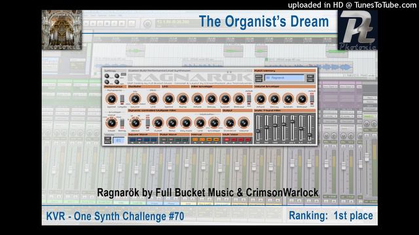Click the "KVR - One Synth Challenge #70" text
The image size is (419, 235).
coord(115,216)
